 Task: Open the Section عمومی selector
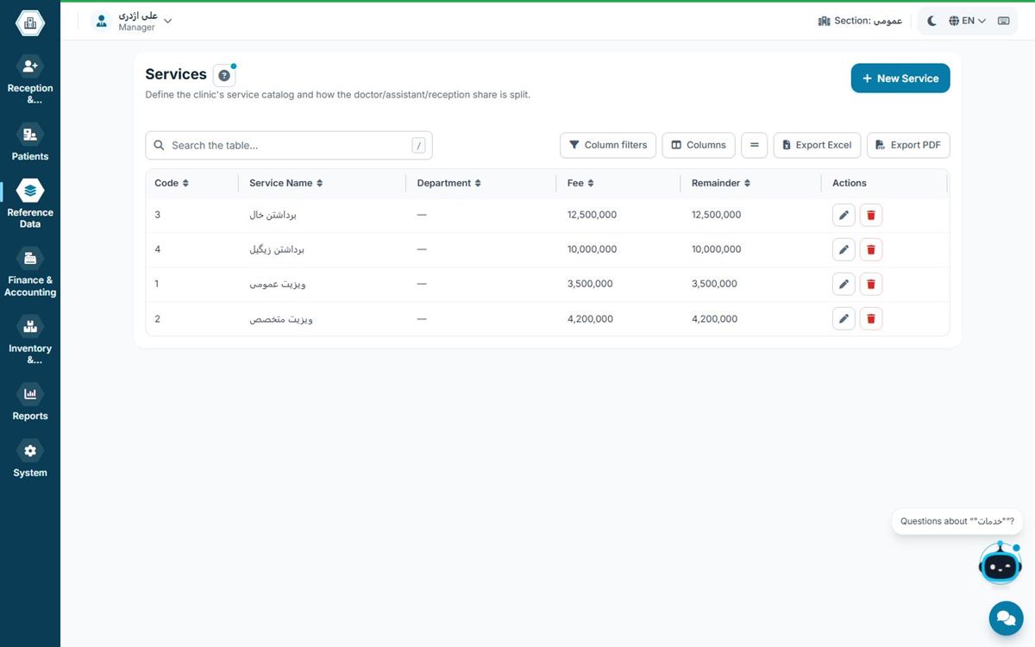coord(860,21)
